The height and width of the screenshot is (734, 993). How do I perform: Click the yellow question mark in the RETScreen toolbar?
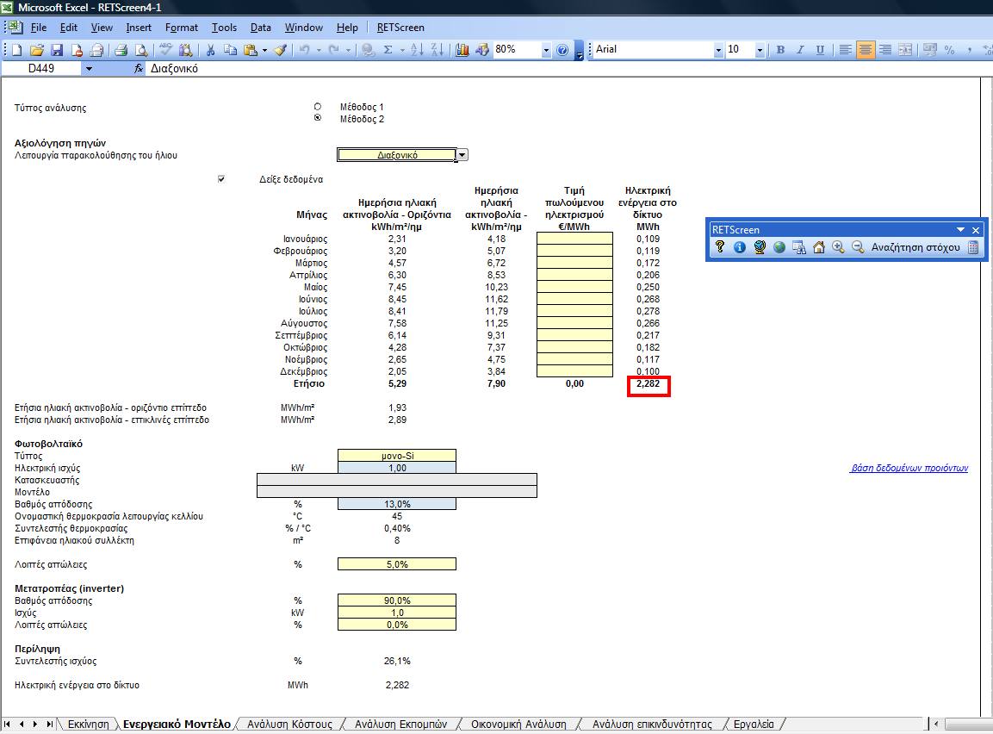tap(720, 247)
